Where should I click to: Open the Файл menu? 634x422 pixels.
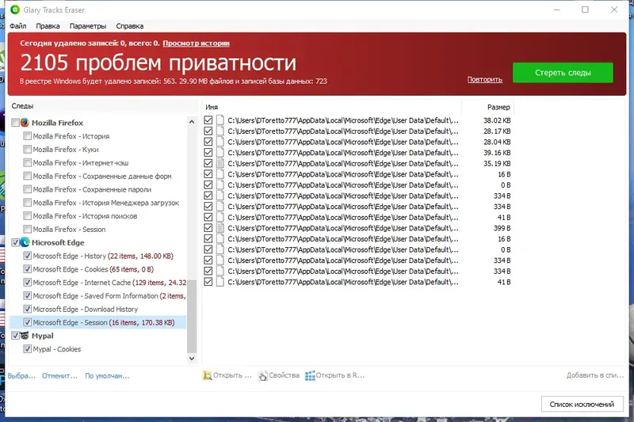click(x=17, y=26)
